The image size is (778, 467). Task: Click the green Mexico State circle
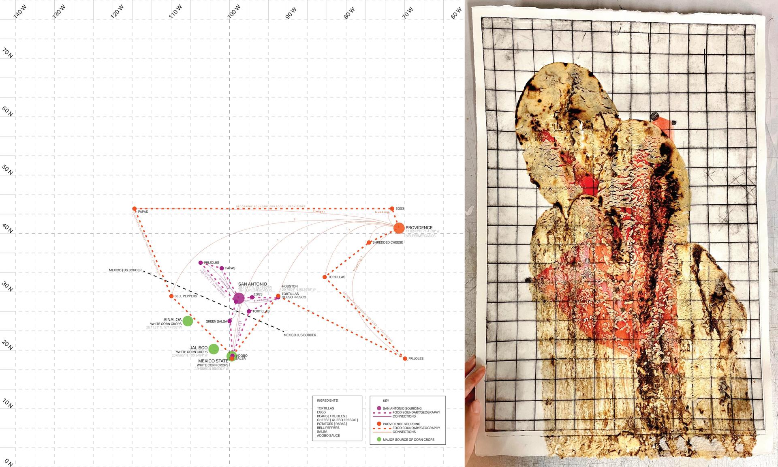231,356
